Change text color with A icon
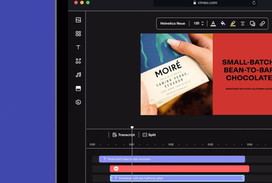 213,23
